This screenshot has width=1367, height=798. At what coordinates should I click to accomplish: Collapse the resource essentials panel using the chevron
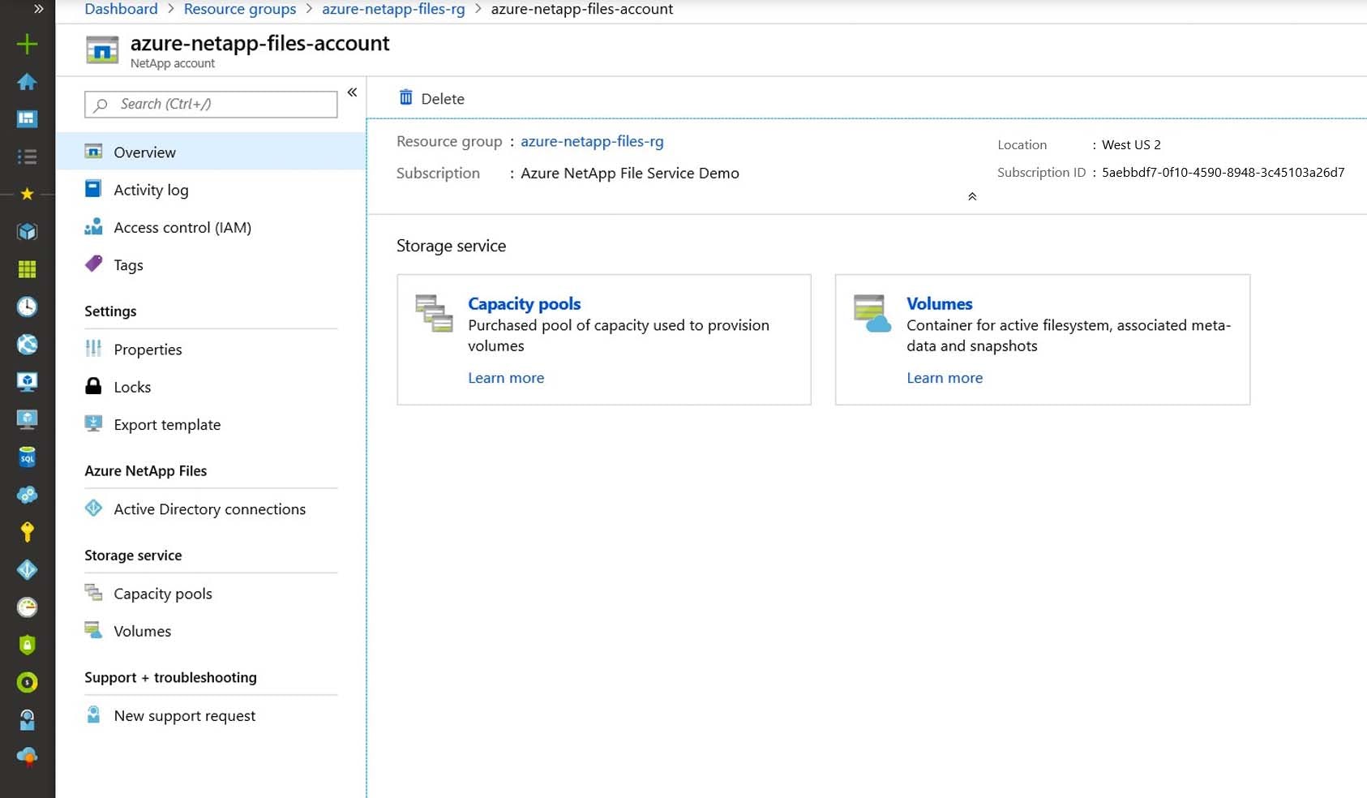pos(971,195)
